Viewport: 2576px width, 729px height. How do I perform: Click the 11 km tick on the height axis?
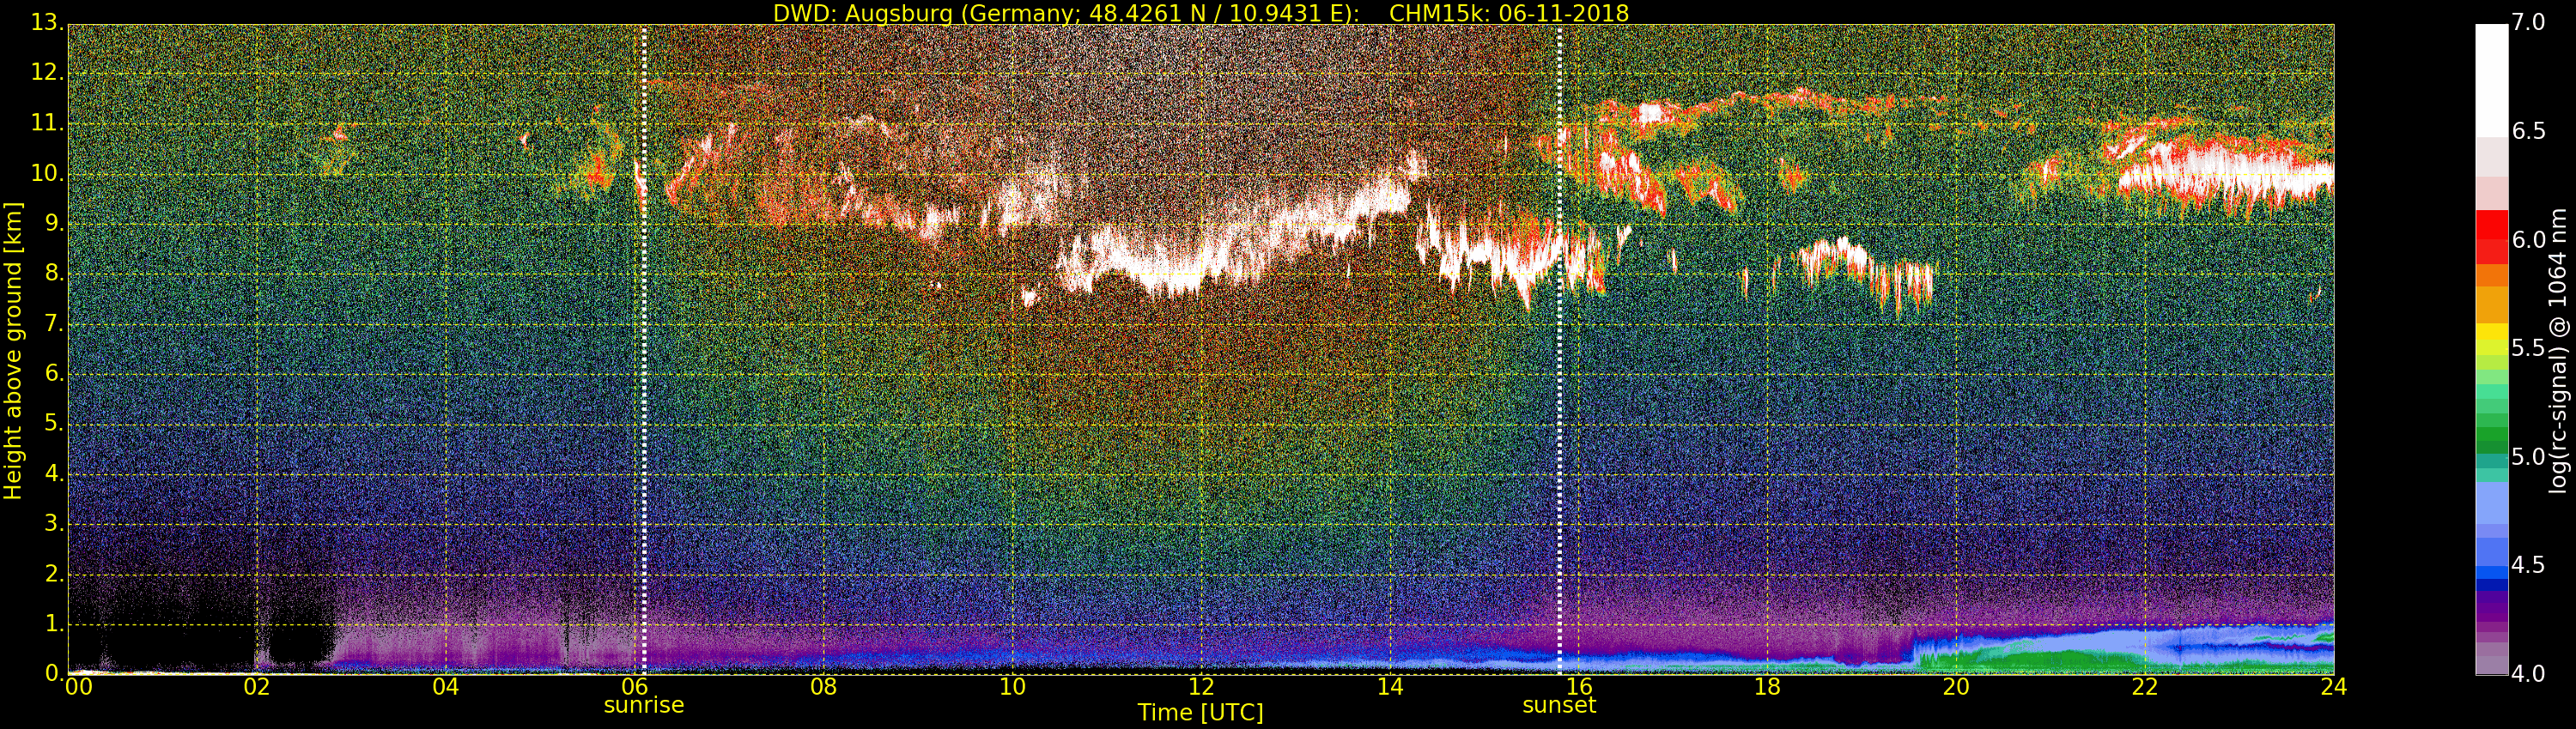46,123
